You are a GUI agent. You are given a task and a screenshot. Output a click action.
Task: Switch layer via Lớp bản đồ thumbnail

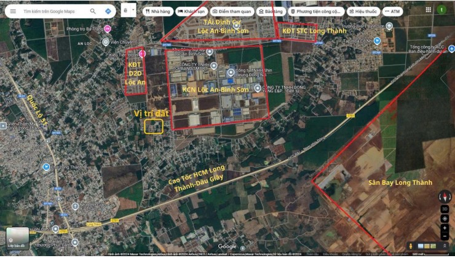(x=17, y=238)
